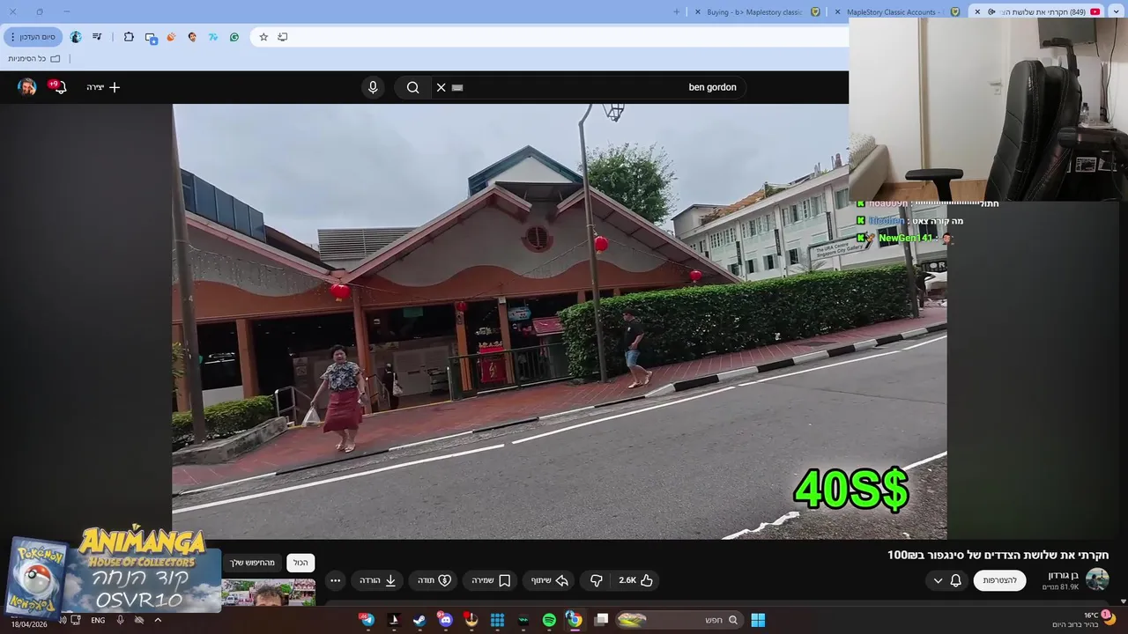Viewport: 1128px width, 634px height.
Task: Click the Thanks (תודה) button
Action: click(434, 580)
